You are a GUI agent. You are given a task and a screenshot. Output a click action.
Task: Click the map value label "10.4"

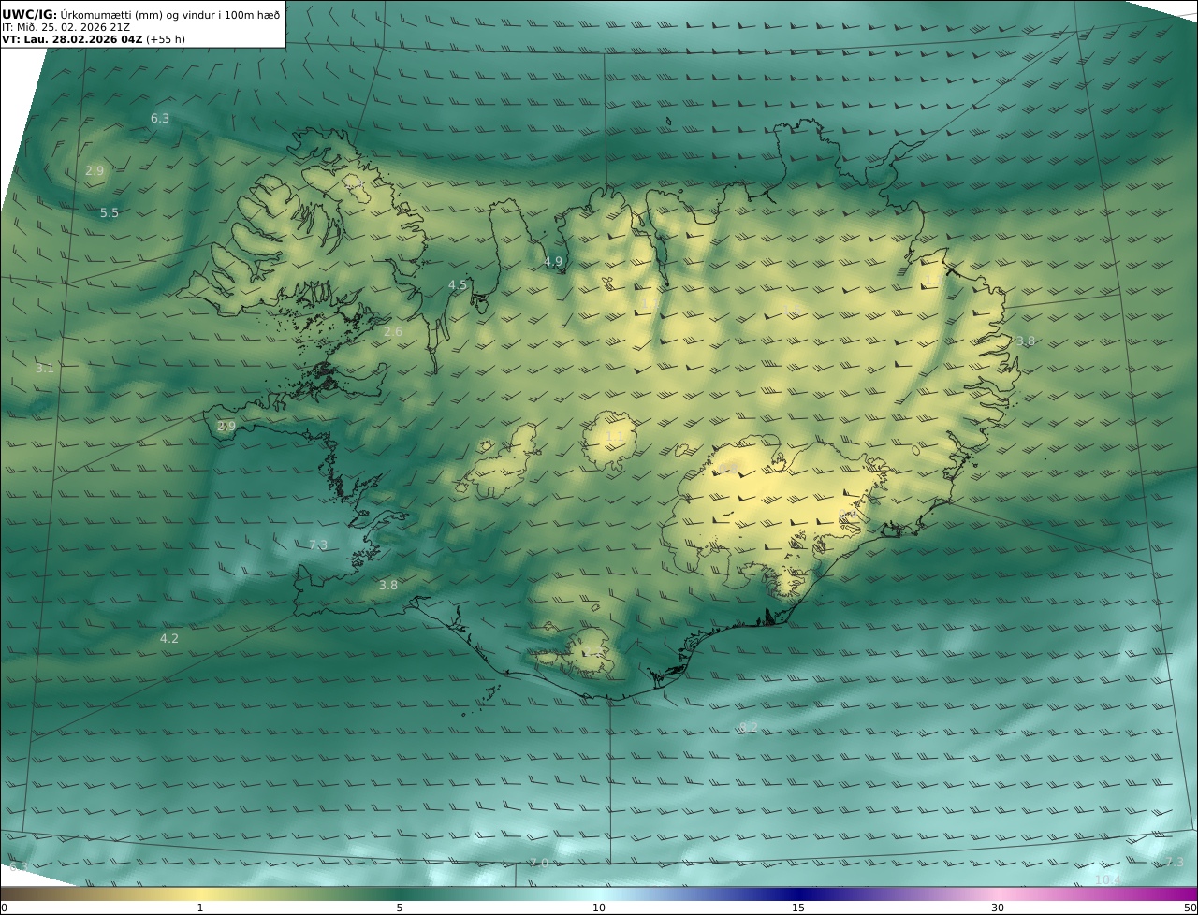[1108, 880]
